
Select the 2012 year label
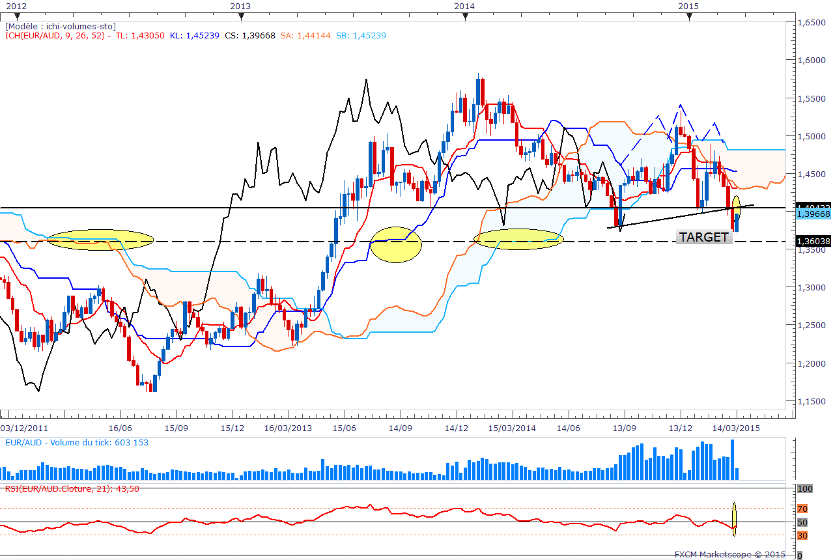(17, 6)
